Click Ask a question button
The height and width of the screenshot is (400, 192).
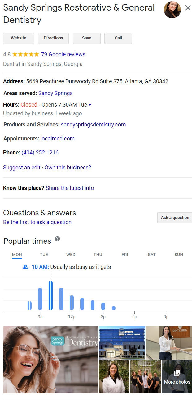point(175,218)
